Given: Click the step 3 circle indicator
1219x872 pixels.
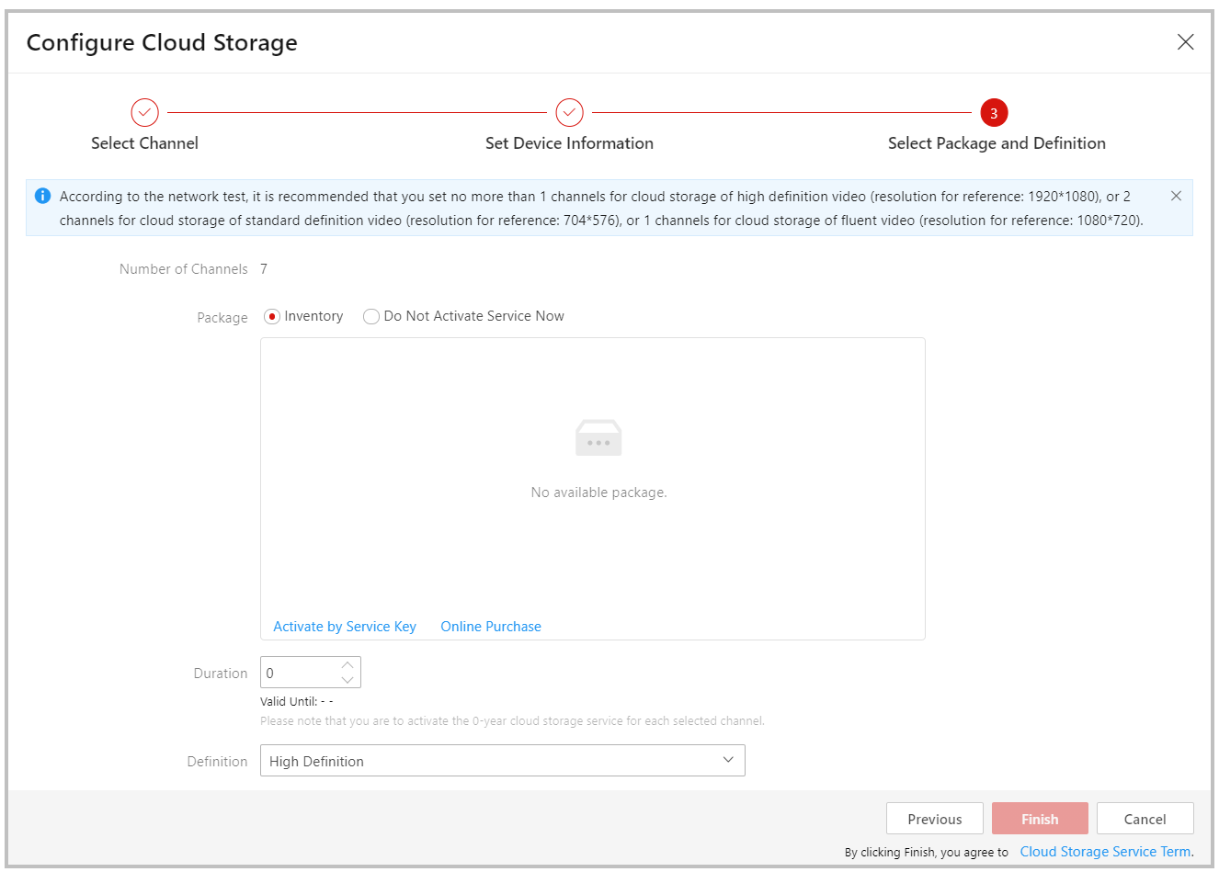Looking at the screenshot, I should pyautogui.click(x=994, y=113).
